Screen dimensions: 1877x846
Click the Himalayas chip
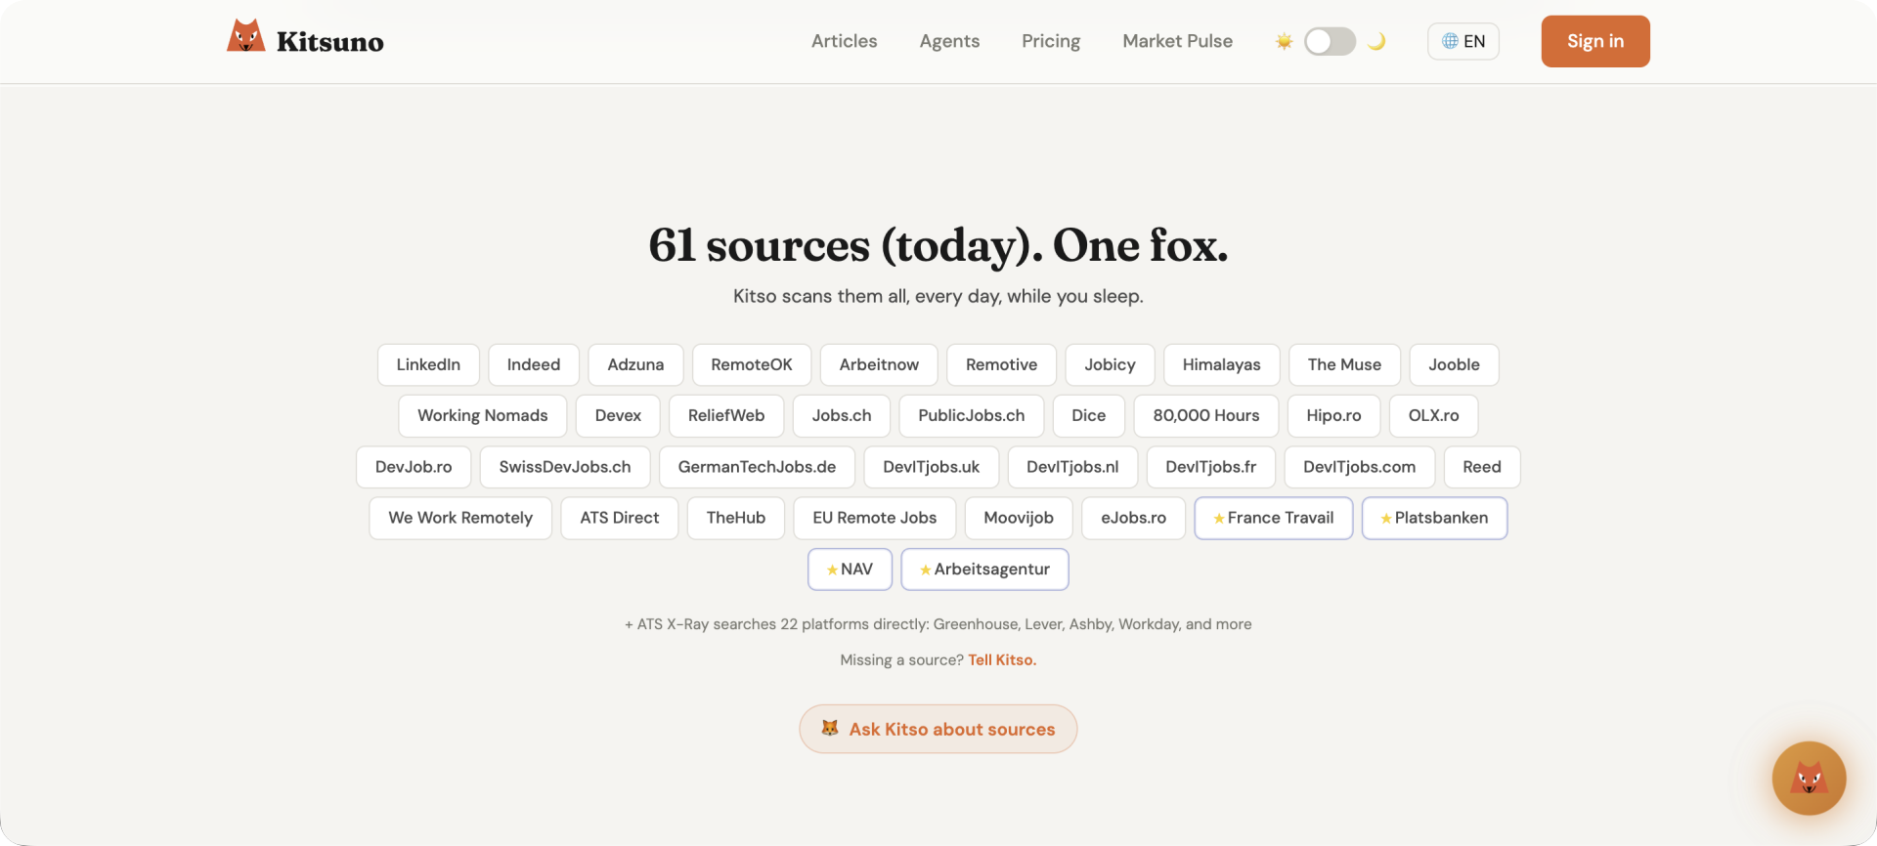pyautogui.click(x=1221, y=364)
